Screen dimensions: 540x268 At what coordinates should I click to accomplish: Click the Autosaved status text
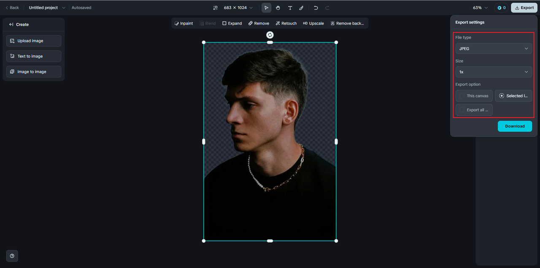(81, 8)
